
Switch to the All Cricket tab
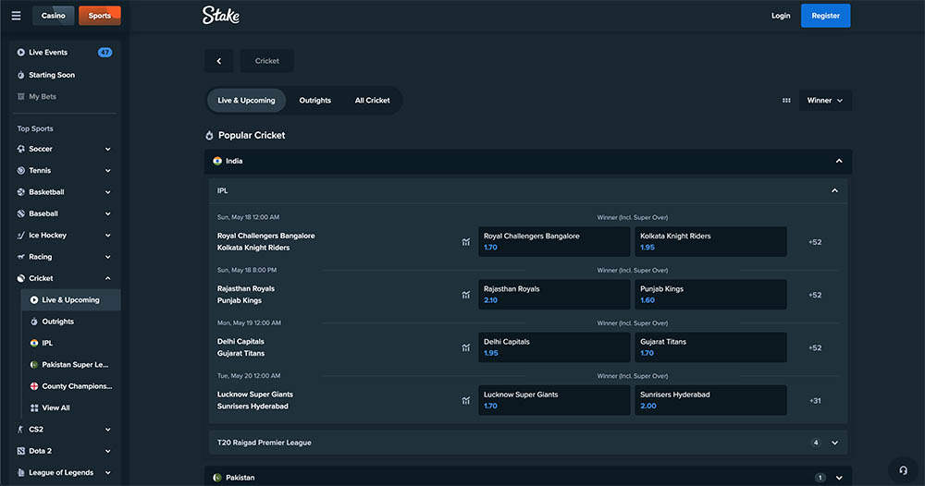[372, 100]
